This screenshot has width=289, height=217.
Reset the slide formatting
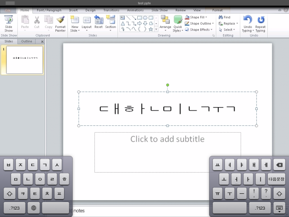tap(98, 22)
